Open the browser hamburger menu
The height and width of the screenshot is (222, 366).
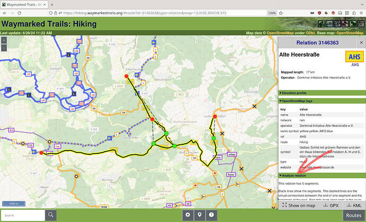[x=361, y=13]
